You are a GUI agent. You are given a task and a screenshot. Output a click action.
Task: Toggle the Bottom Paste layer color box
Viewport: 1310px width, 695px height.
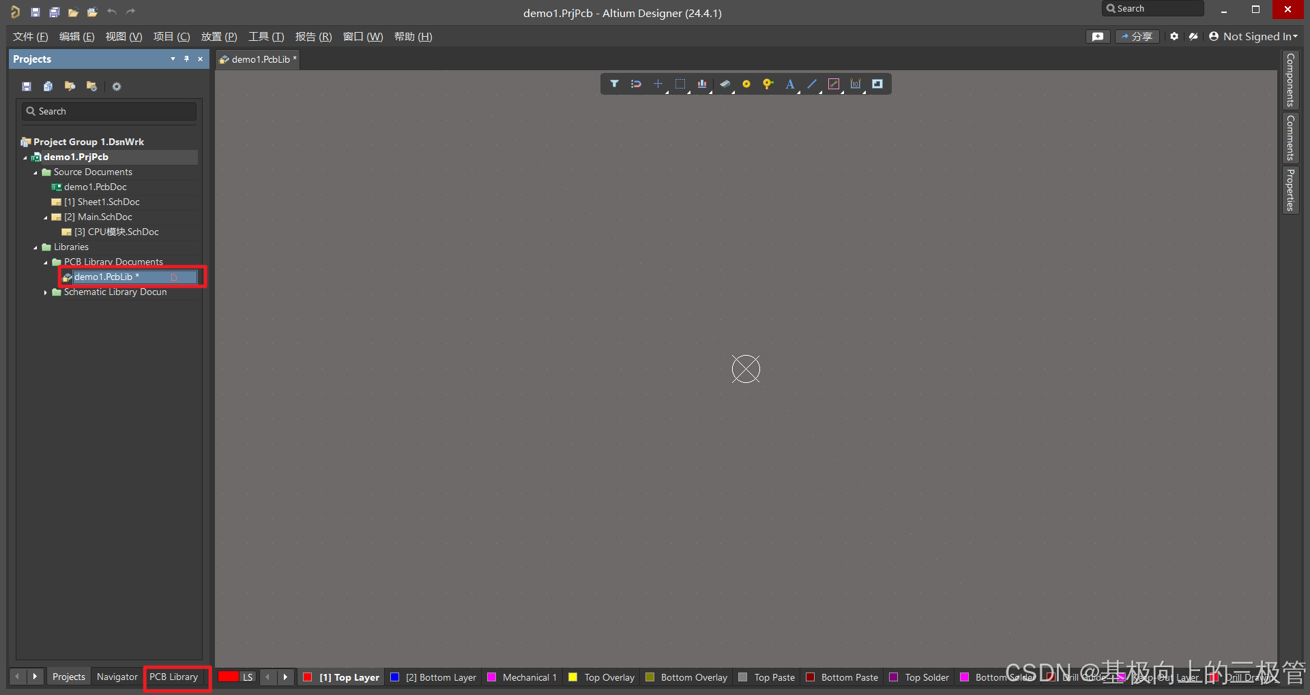pyautogui.click(x=810, y=677)
